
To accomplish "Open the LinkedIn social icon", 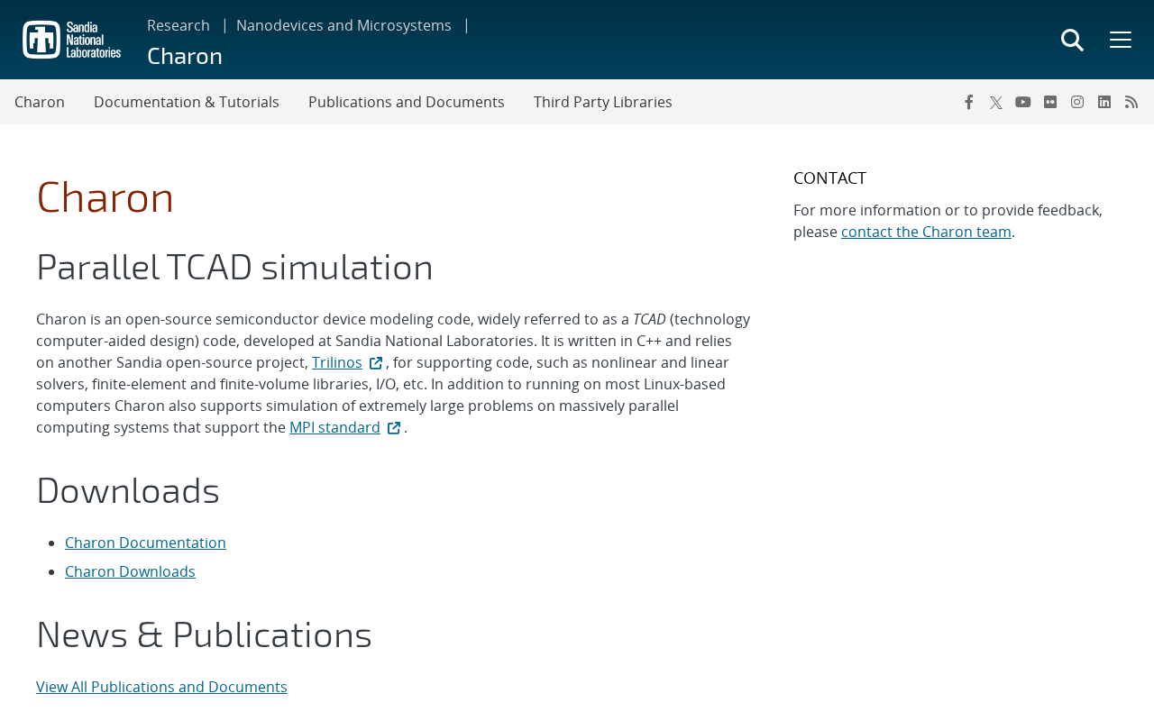I will point(1104,102).
